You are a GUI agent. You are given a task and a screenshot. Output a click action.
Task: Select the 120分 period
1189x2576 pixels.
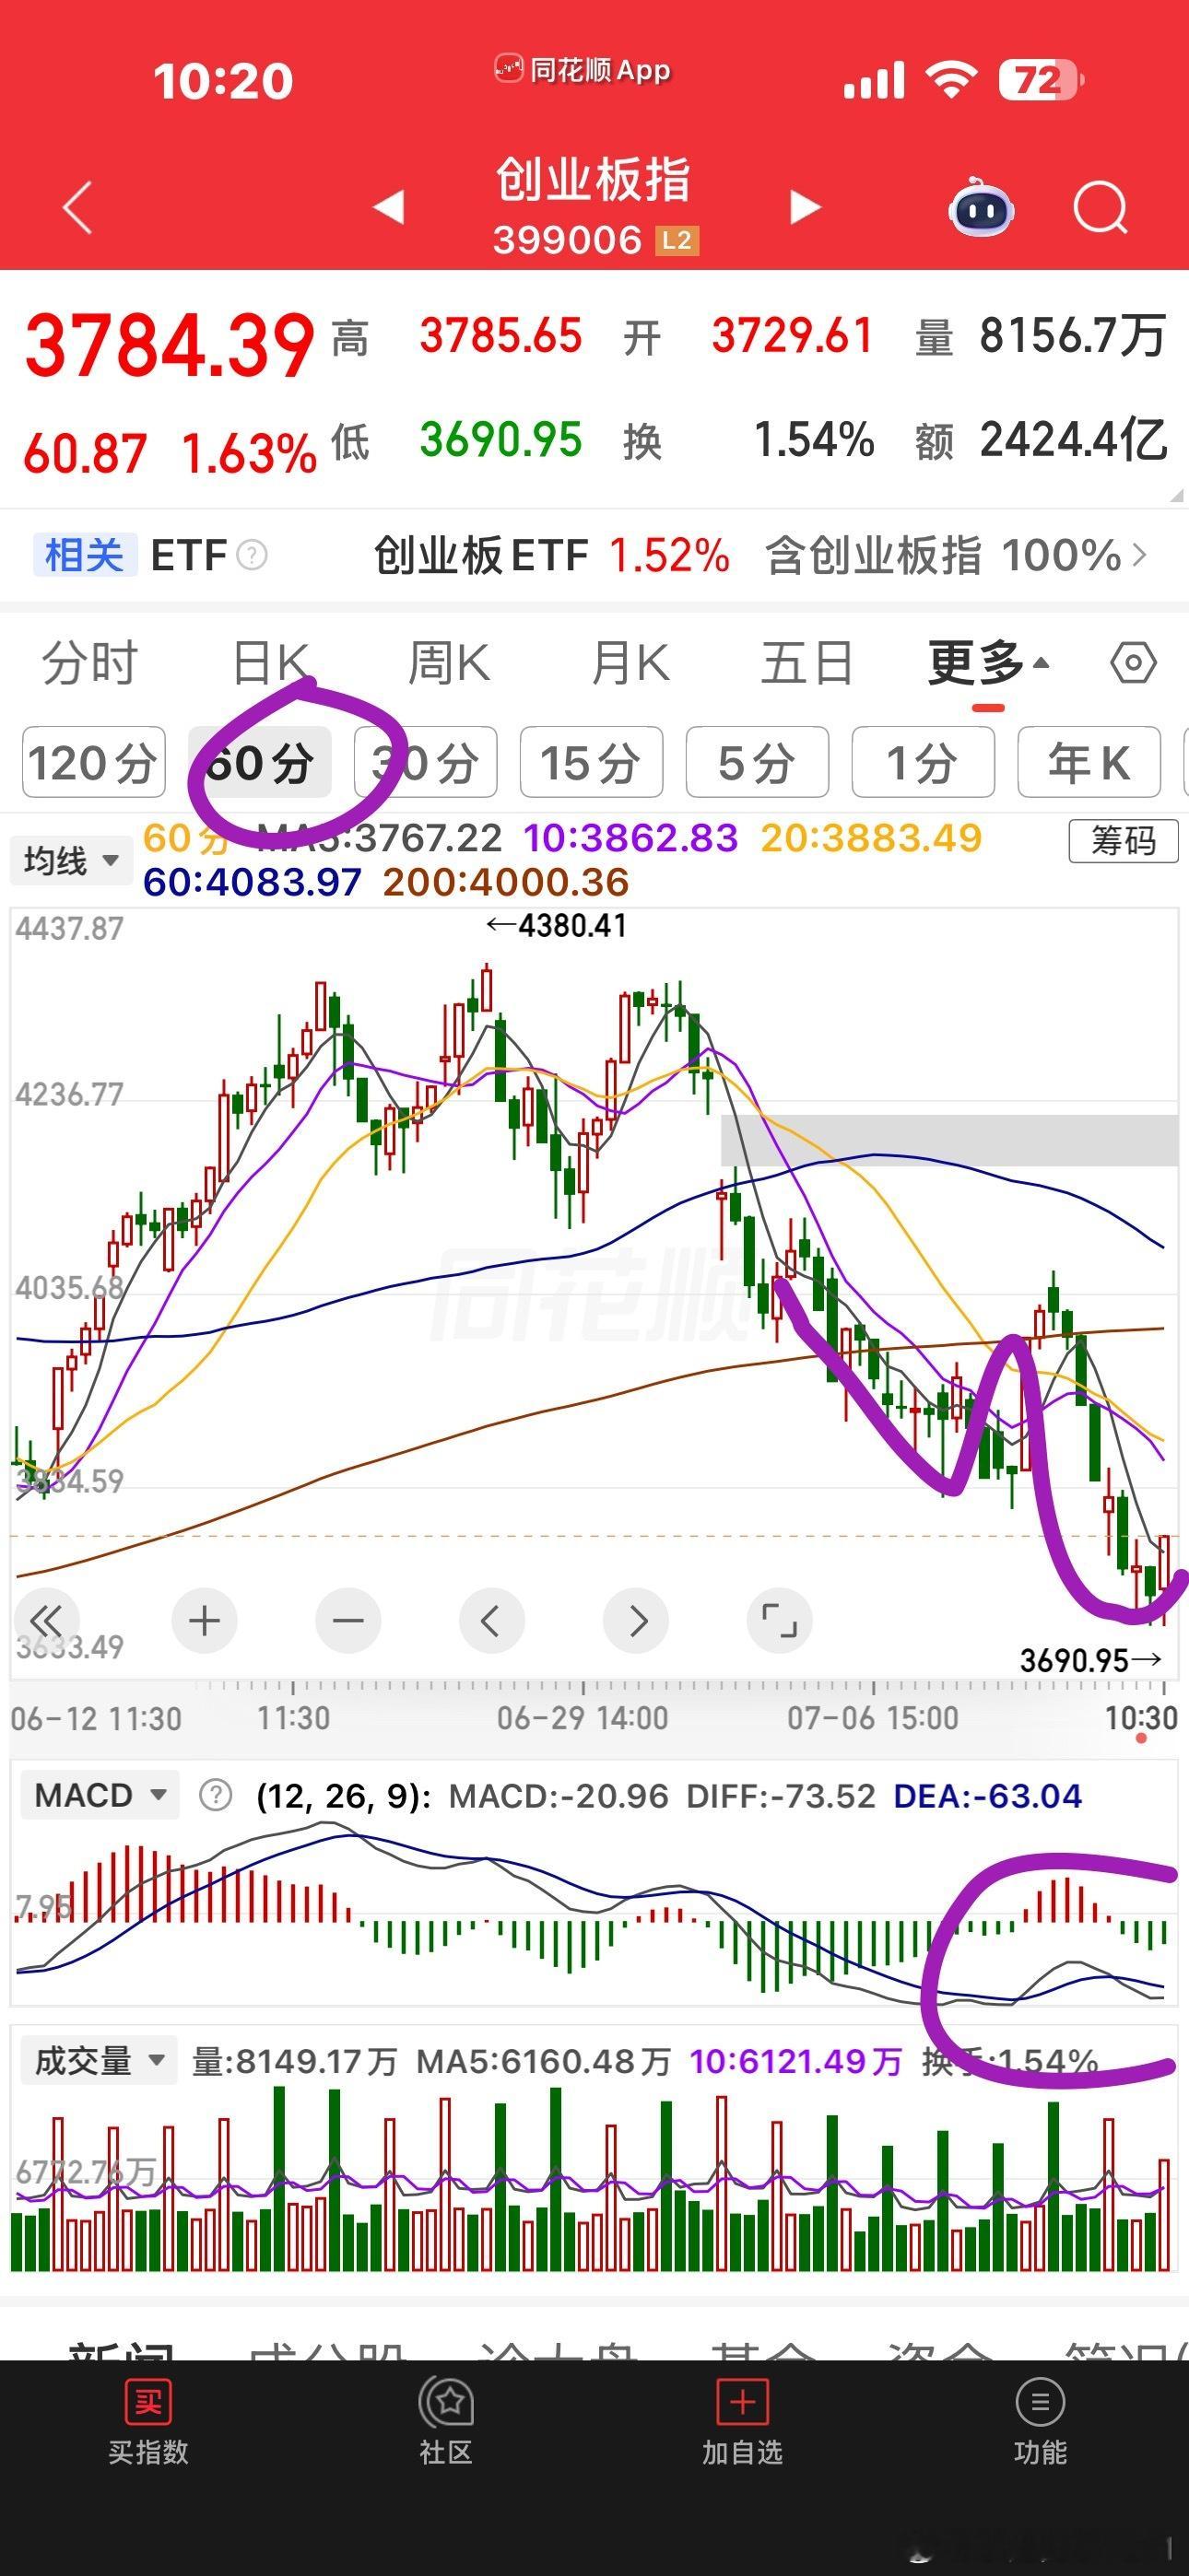pos(93,763)
